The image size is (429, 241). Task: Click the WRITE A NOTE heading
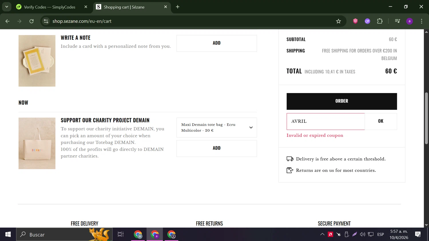[76, 38]
